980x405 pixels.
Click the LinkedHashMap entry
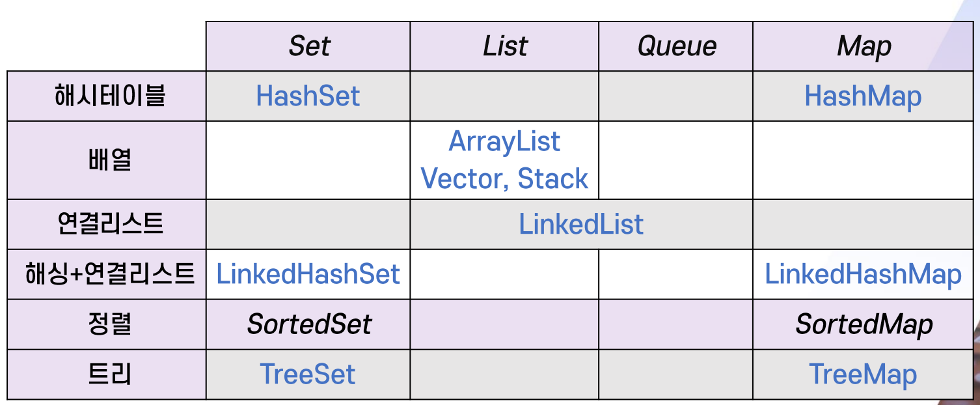[x=863, y=274]
